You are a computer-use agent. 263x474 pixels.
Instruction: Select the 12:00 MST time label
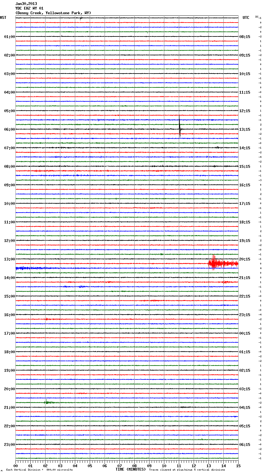pyautogui.click(x=10, y=241)
